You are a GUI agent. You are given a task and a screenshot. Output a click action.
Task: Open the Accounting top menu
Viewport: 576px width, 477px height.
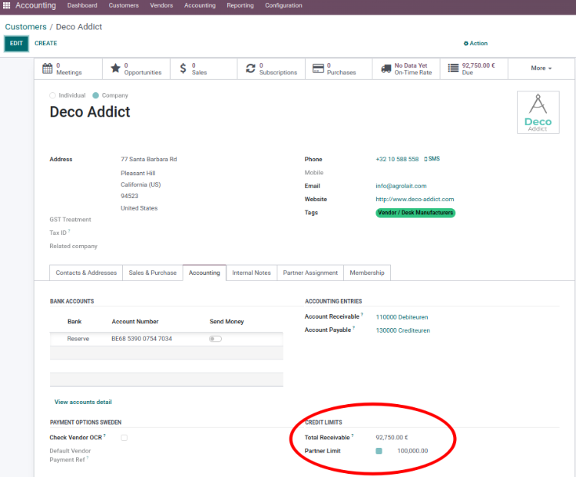pos(200,5)
